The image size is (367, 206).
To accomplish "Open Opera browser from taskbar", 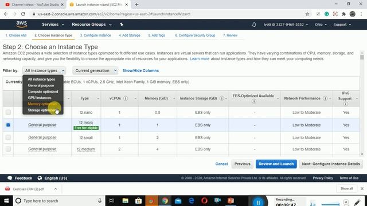I will coord(204,201).
